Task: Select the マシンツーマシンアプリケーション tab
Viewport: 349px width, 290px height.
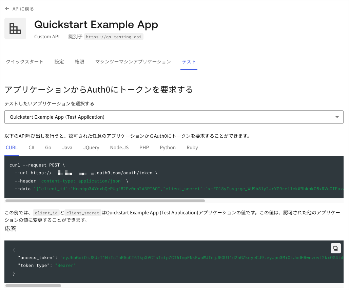Action: click(133, 62)
